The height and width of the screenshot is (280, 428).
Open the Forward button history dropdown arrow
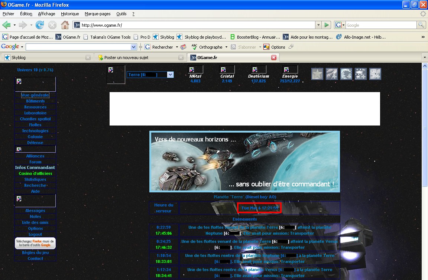pyautogui.click(x=31, y=25)
